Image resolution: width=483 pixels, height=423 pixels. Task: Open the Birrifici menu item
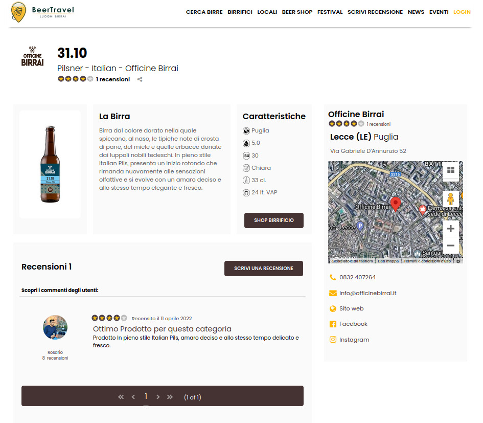[240, 12]
